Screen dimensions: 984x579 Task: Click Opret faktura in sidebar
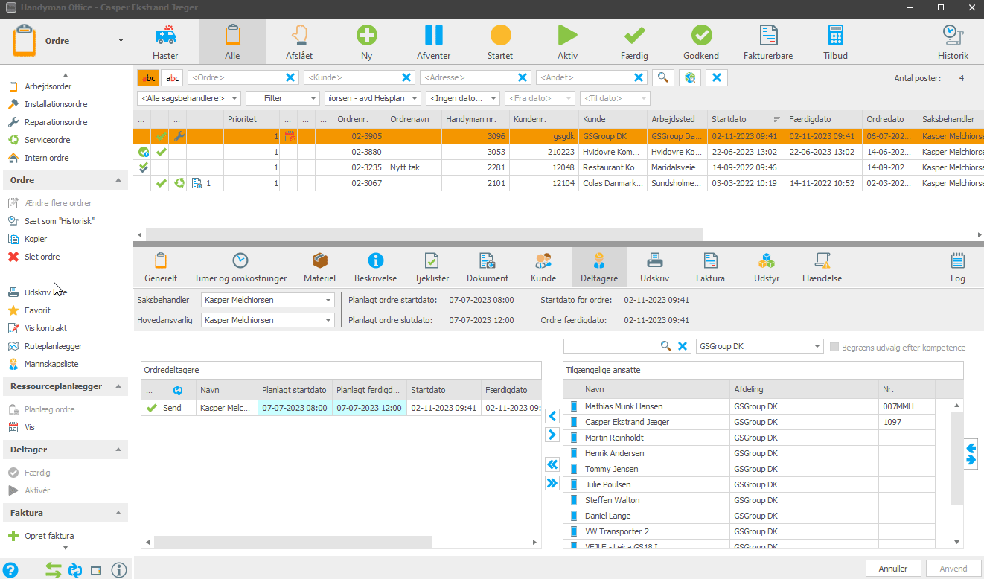(x=49, y=536)
